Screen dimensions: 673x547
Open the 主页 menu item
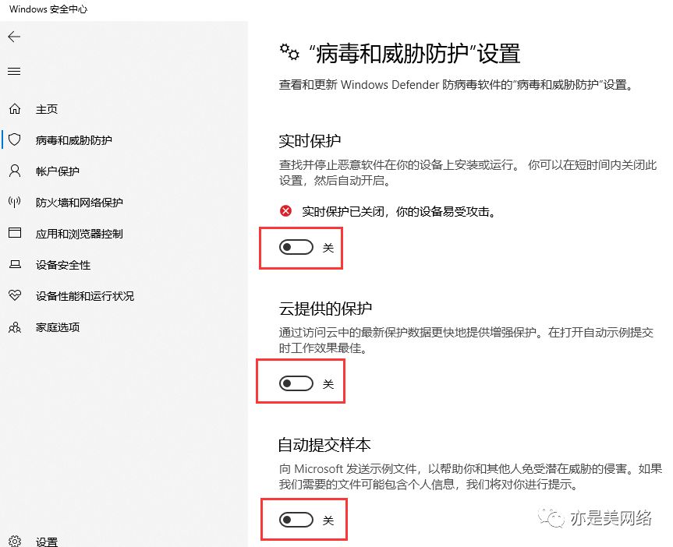pos(46,109)
